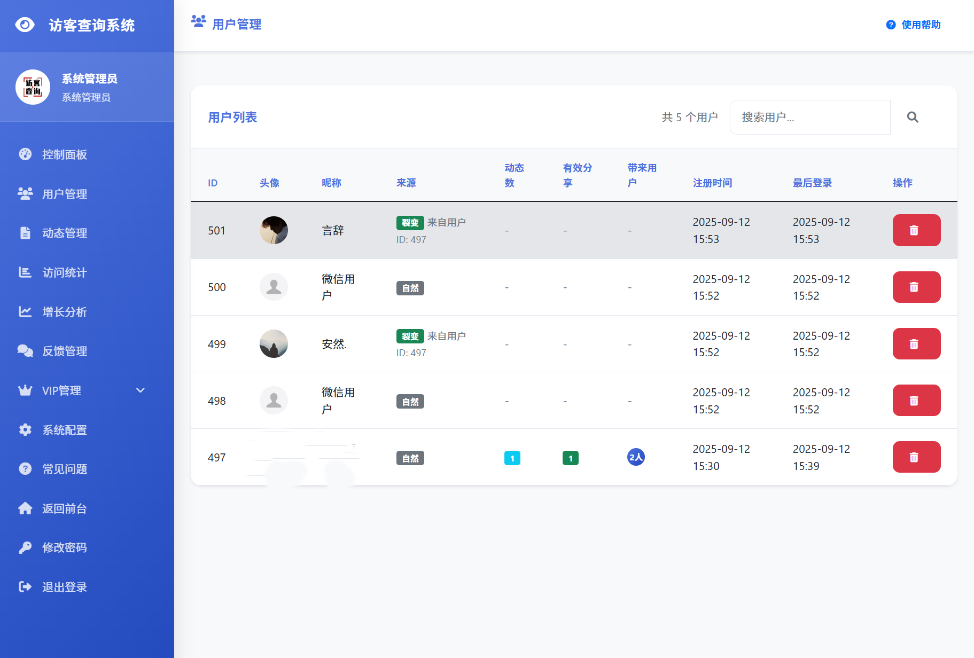The image size is (974, 658).
Task: Click avatar of user 言辞
Action: coord(274,230)
